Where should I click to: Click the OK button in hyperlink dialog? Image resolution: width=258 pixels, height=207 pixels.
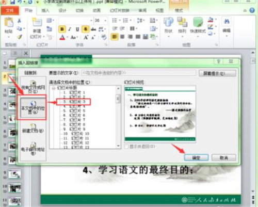pyautogui.click(x=196, y=157)
